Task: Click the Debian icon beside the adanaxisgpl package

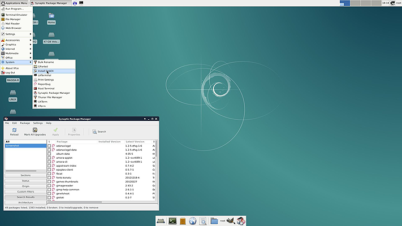Action: [x=54, y=146]
